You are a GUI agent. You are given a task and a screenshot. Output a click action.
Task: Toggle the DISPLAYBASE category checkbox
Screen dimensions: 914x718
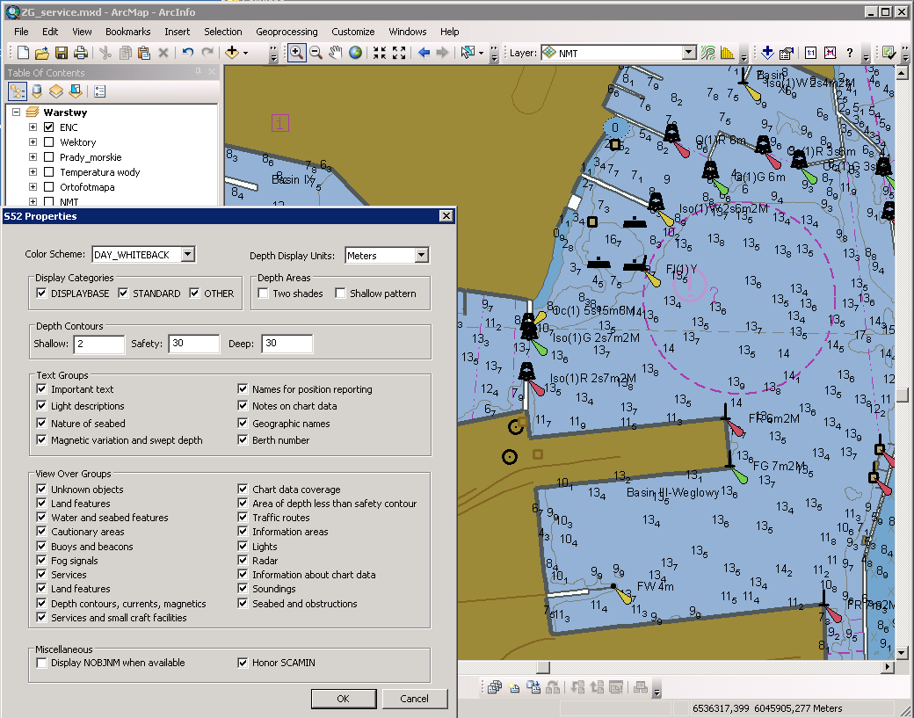pyautogui.click(x=41, y=294)
